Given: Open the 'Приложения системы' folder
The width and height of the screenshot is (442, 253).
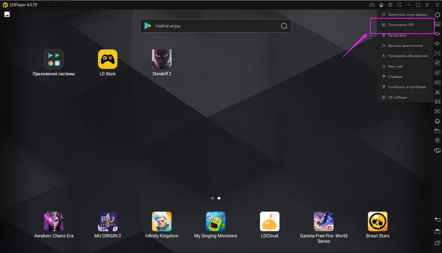Looking at the screenshot, I should (54, 63).
